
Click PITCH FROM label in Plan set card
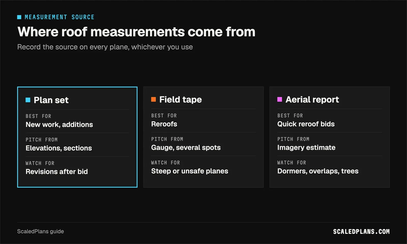click(x=42, y=140)
